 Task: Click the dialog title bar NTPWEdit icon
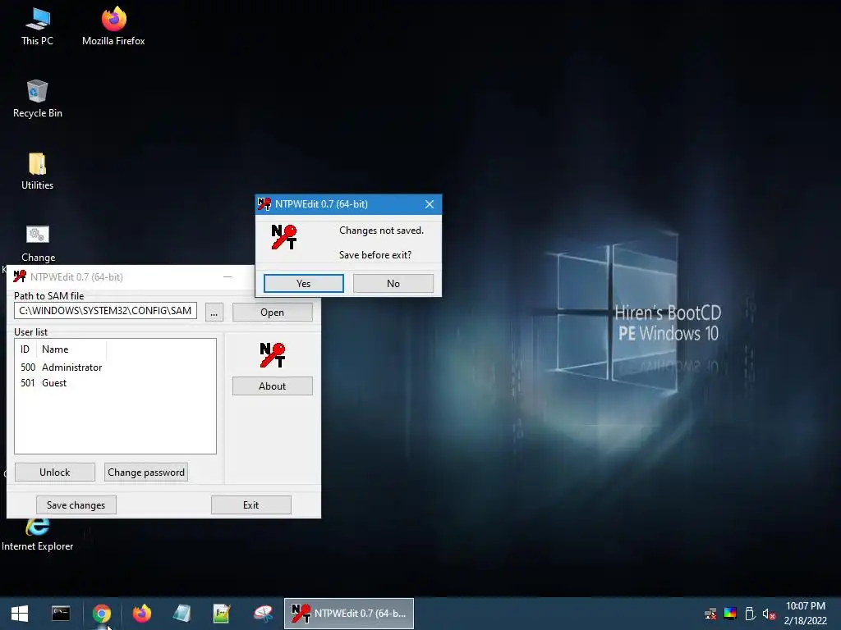pos(264,204)
